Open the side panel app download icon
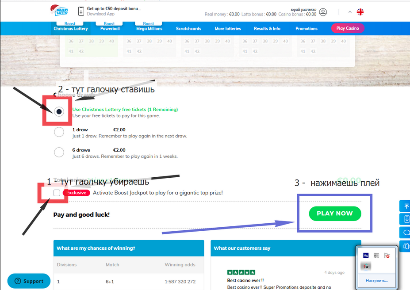The width and height of the screenshot is (410, 290). 406,219
